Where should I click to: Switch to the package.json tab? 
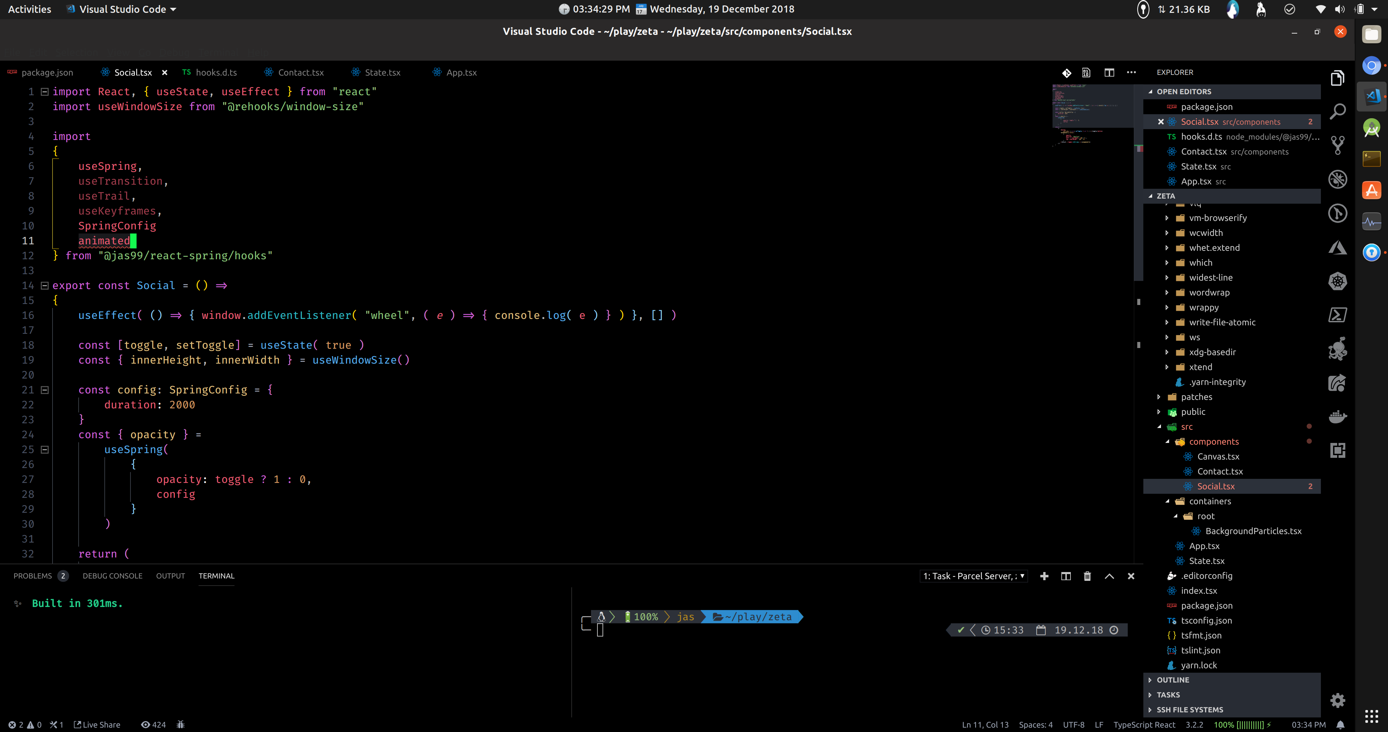[x=40, y=73]
